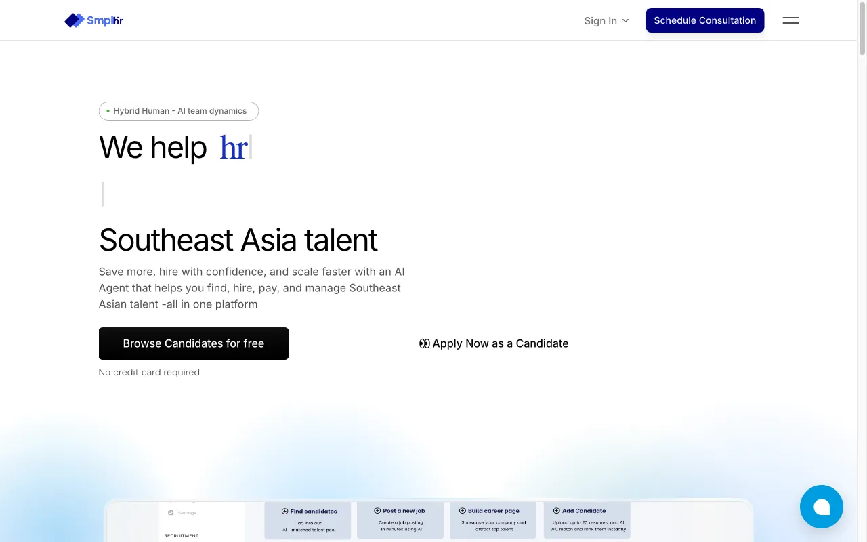
Task: Click the 'Southeast Asia talent' heading
Action: (x=238, y=240)
